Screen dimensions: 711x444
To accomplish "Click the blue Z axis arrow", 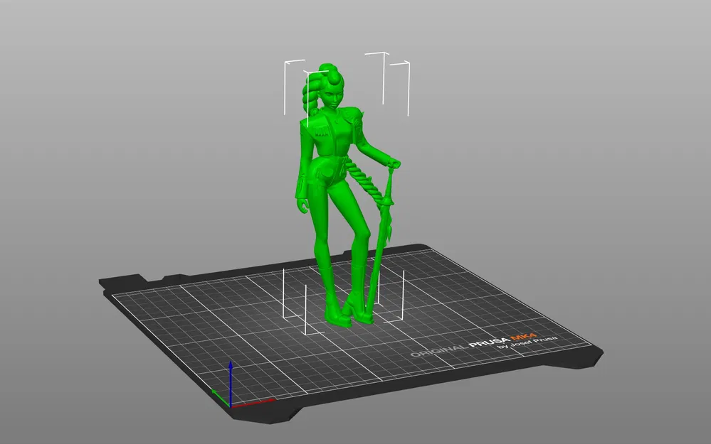I will click(x=231, y=382).
